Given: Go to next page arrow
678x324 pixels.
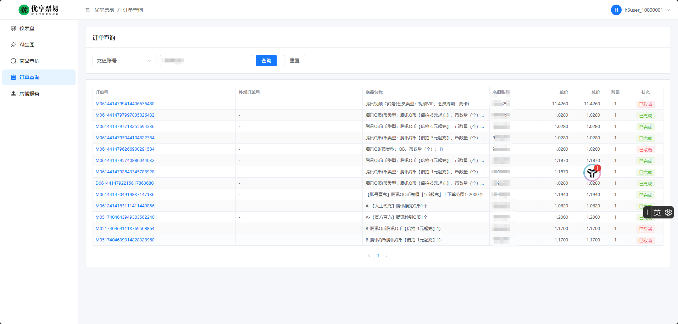Looking at the screenshot, I should coord(387,256).
